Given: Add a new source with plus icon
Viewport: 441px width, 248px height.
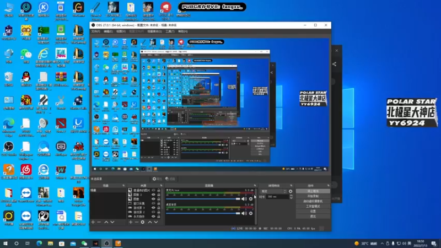Looking at the screenshot, I should [x=131, y=222].
